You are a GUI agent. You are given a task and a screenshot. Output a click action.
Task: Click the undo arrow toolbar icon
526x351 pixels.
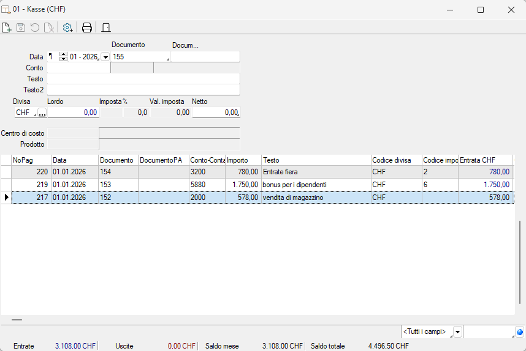(x=34, y=28)
